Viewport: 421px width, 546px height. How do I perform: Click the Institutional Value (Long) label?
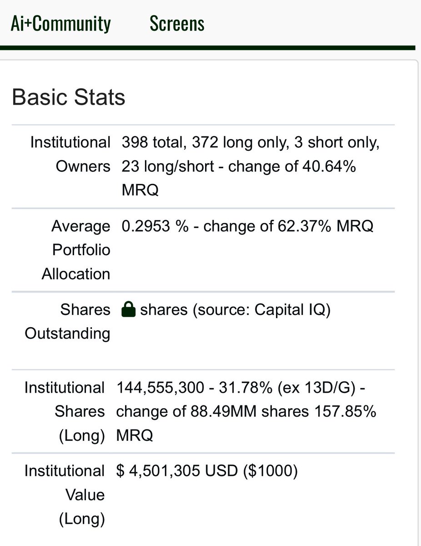coord(65,495)
